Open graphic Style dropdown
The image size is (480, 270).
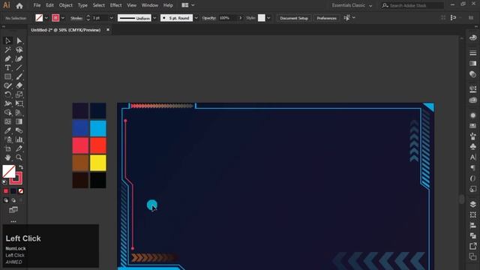click(x=268, y=18)
